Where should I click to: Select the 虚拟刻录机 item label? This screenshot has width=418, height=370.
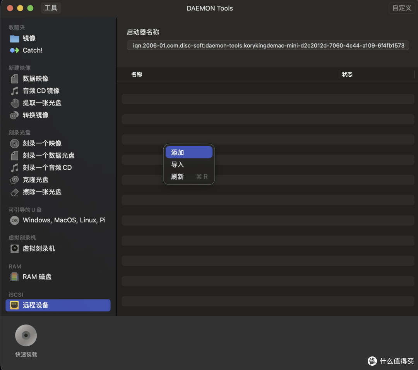[x=39, y=248]
